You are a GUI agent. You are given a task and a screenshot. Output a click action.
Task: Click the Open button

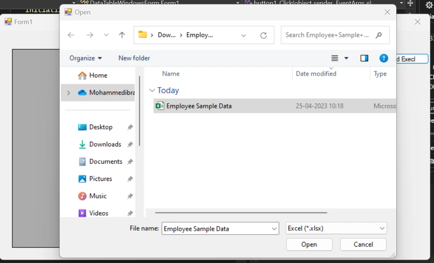(309, 245)
